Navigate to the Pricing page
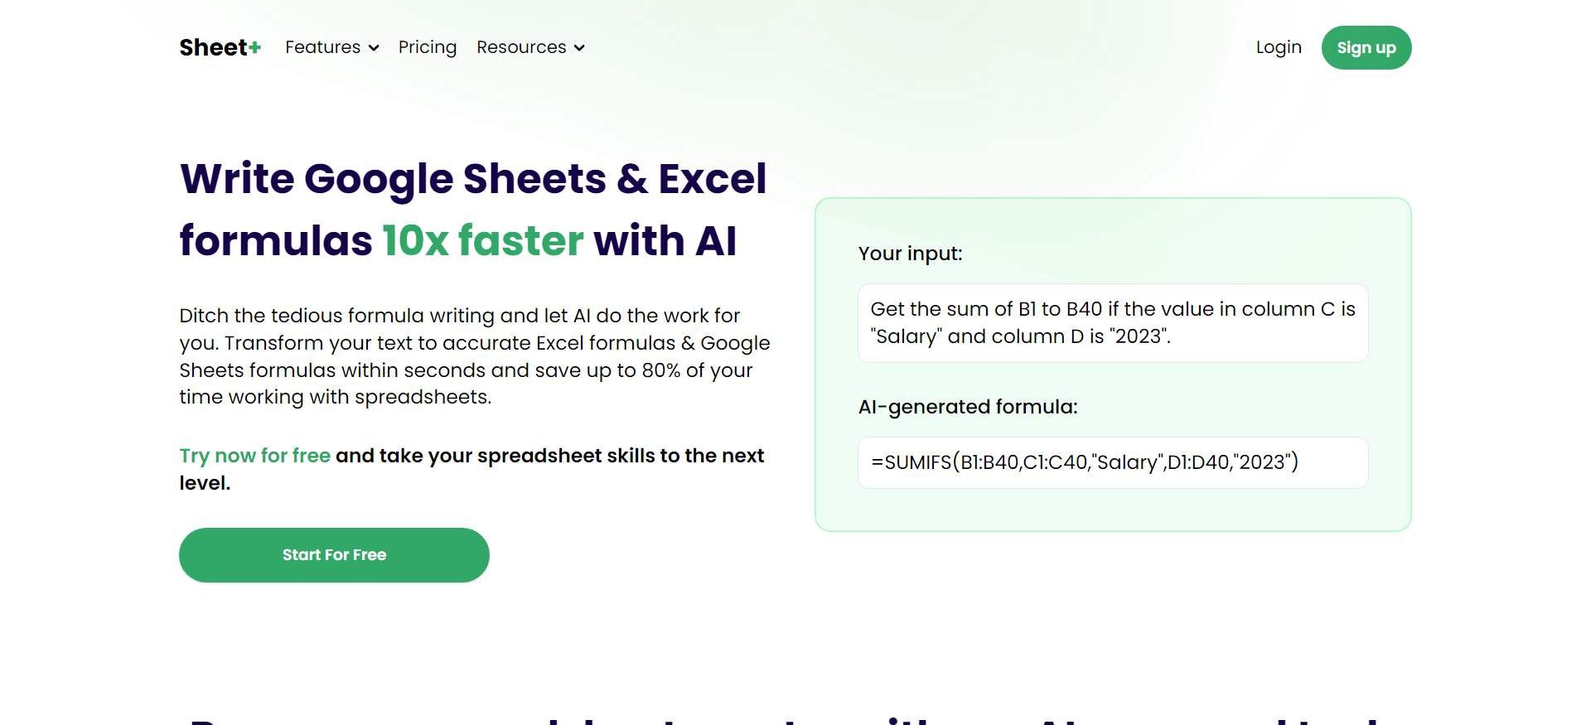This screenshot has width=1591, height=725. pyautogui.click(x=428, y=47)
